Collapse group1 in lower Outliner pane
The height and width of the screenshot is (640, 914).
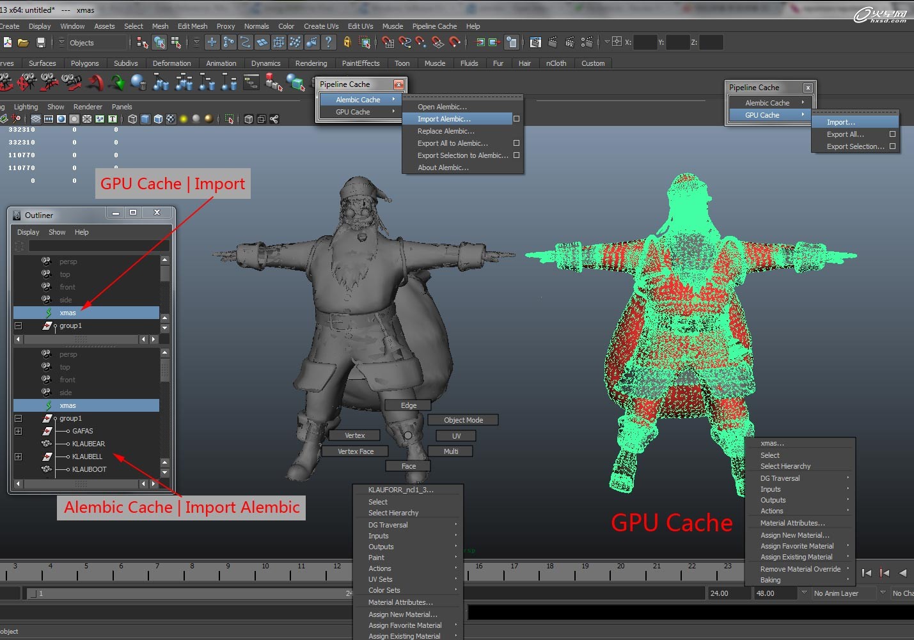coord(18,419)
